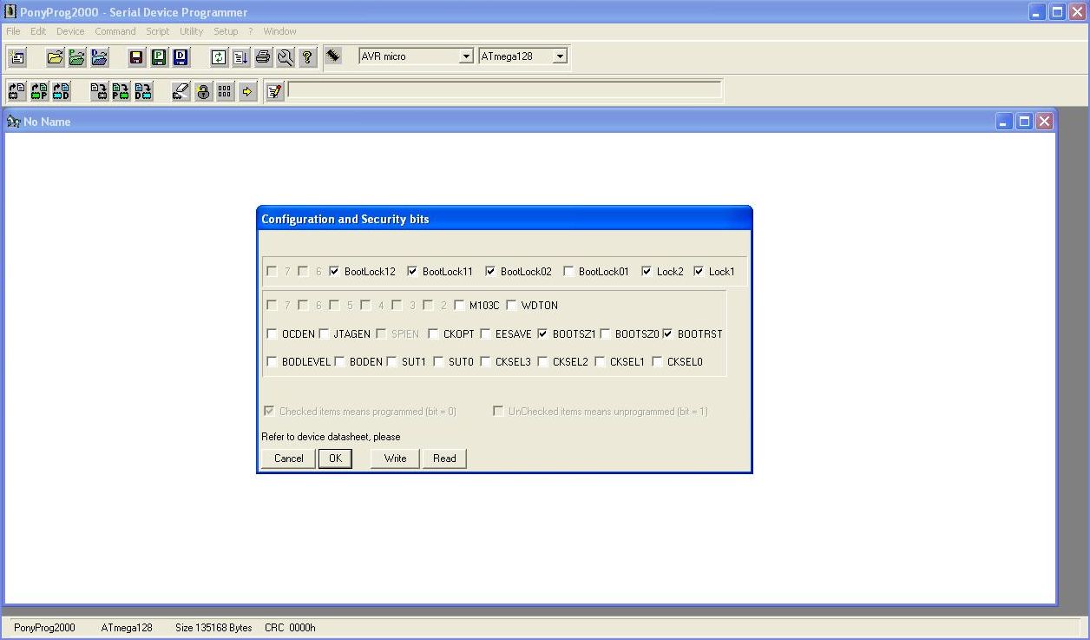The height and width of the screenshot is (640, 1090).
Task: Click the Reload files icon
Action: click(219, 57)
